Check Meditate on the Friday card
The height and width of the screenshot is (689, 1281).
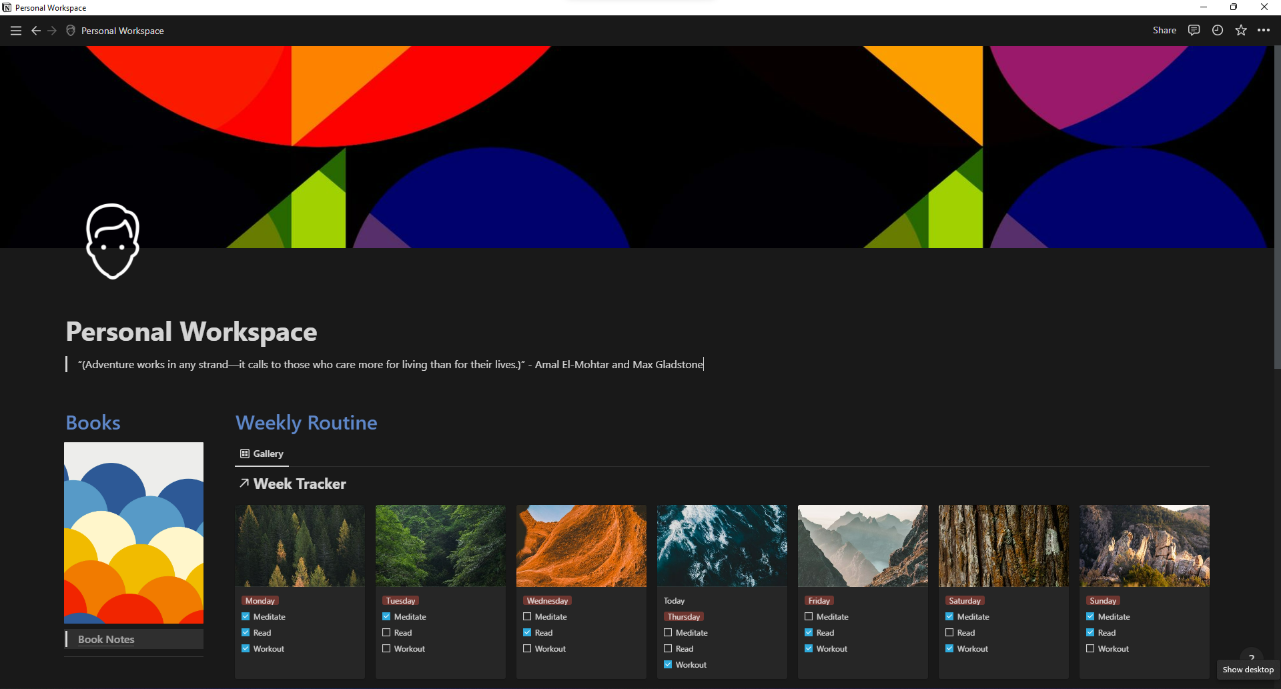809,617
